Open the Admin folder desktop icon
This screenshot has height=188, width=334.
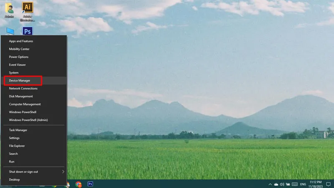click(9, 10)
